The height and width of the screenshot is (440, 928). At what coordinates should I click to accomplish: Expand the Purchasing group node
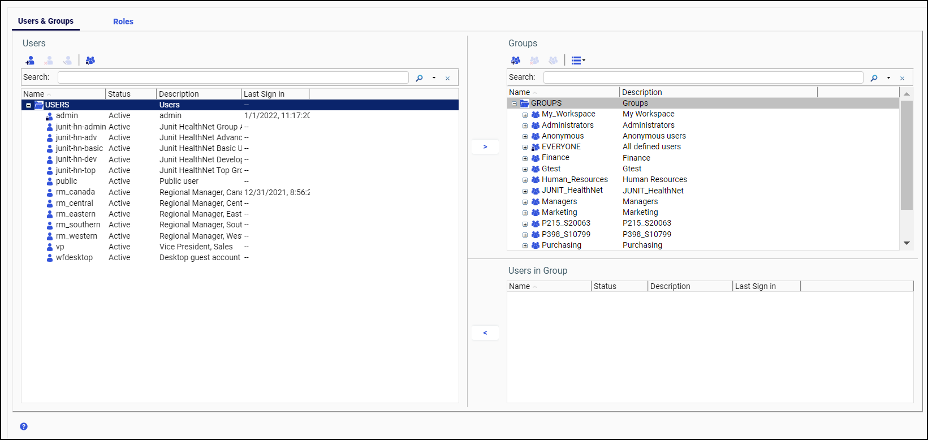(525, 245)
